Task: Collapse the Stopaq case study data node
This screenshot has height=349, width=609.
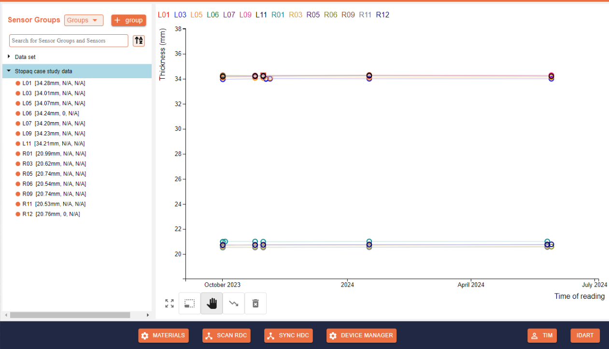Action: (x=9, y=70)
